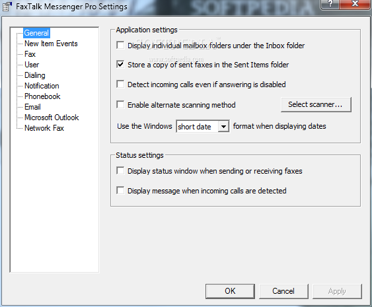372x307 pixels.
Task: Click the Select scanner button
Action: click(x=316, y=104)
